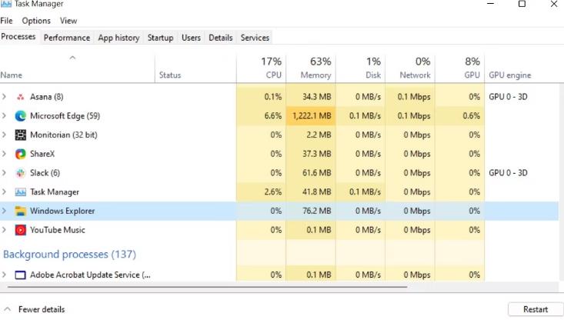Image resolution: width=564 pixels, height=320 pixels.
Task: Sort by the Status column header
Action: [x=195, y=68]
